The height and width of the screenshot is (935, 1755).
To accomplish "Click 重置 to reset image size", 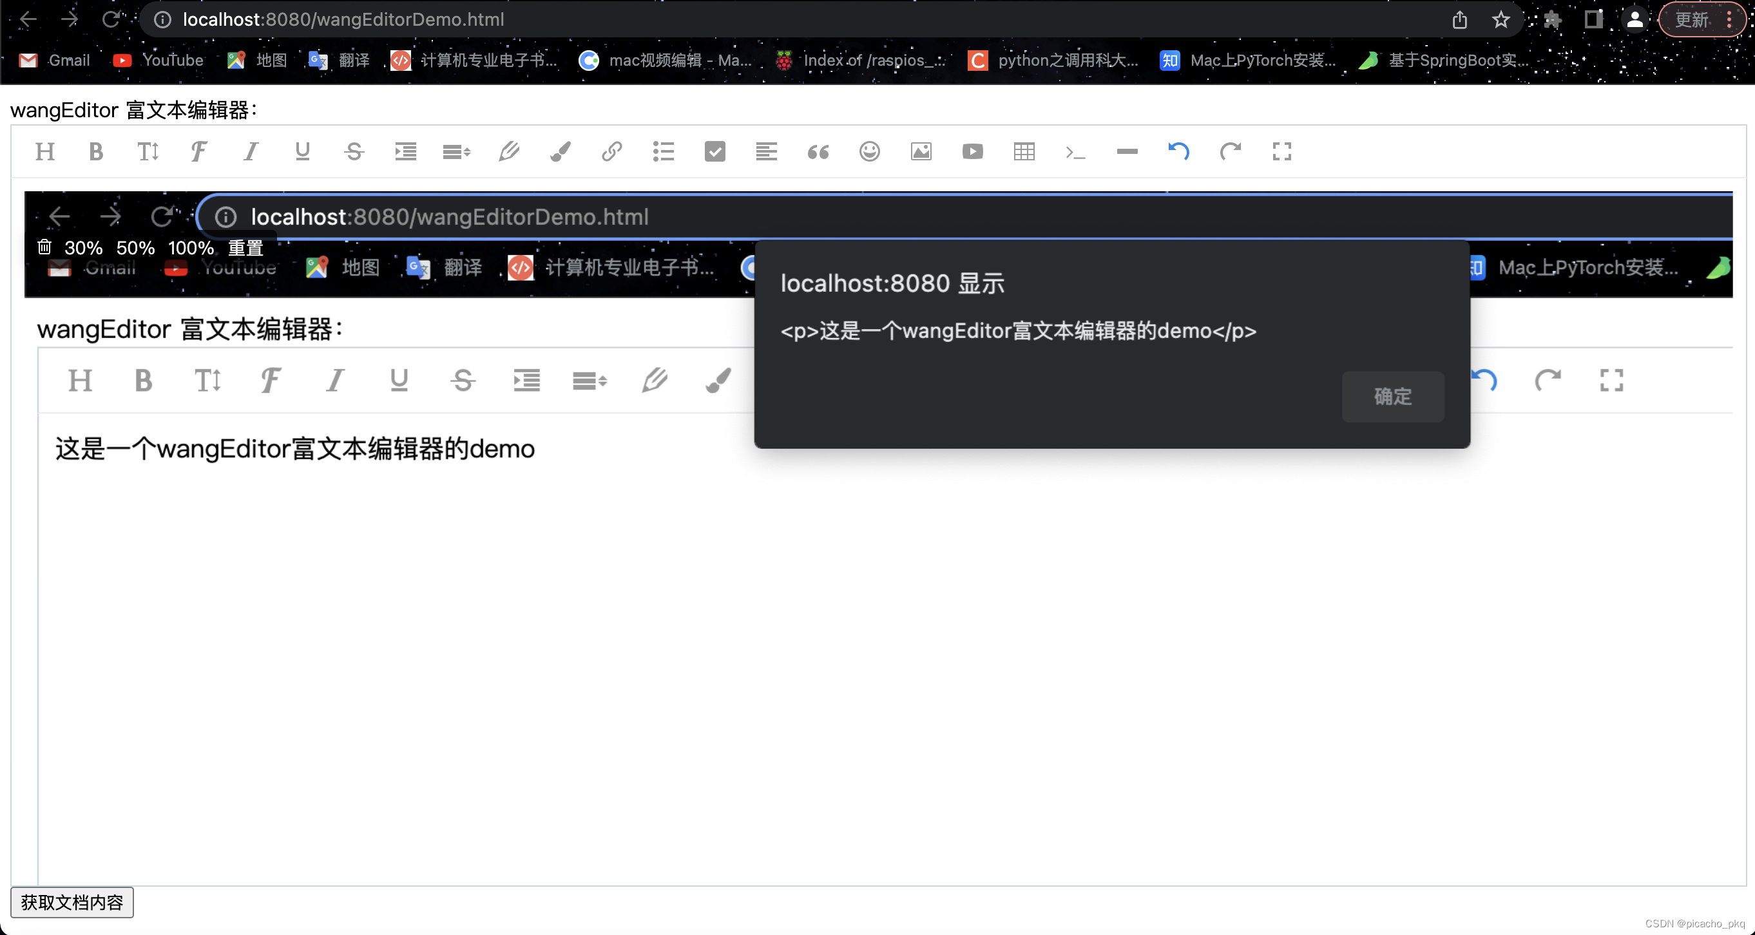I will point(245,247).
